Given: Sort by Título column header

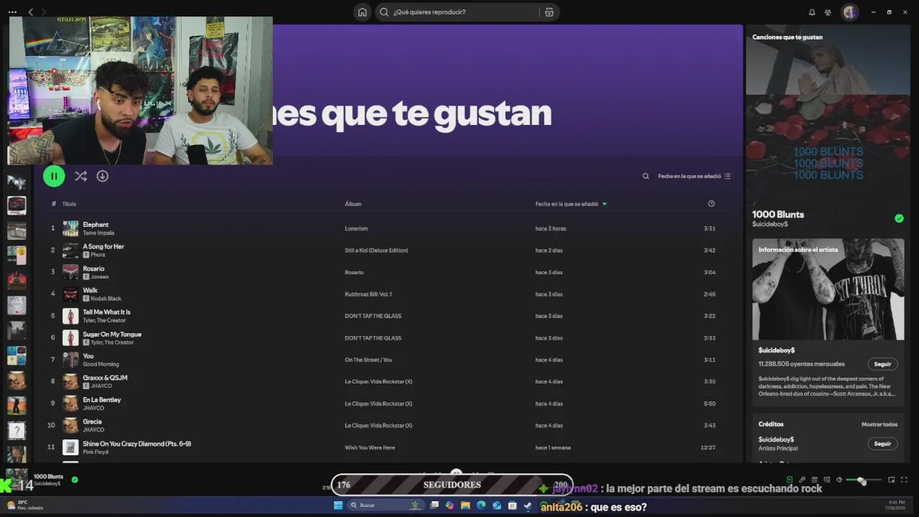Looking at the screenshot, I should (x=69, y=204).
